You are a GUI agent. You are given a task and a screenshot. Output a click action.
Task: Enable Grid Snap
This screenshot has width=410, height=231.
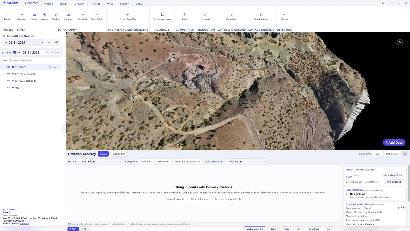[x=314, y=229]
